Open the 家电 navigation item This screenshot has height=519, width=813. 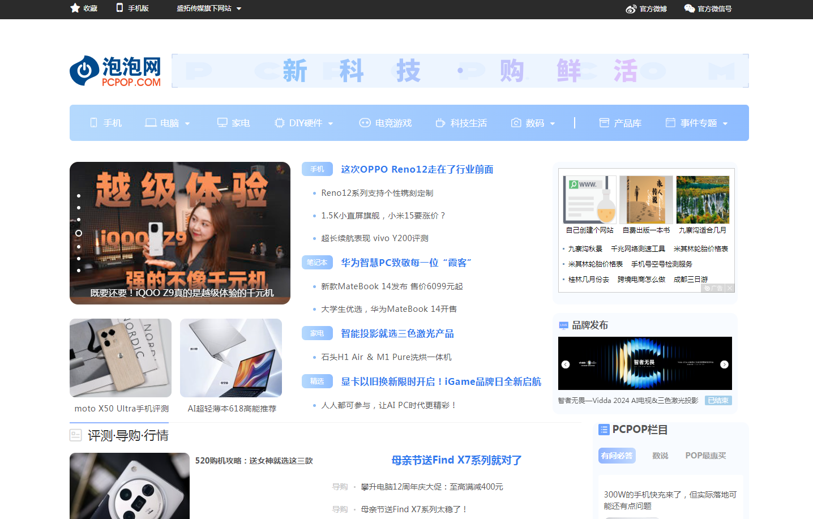tap(241, 123)
